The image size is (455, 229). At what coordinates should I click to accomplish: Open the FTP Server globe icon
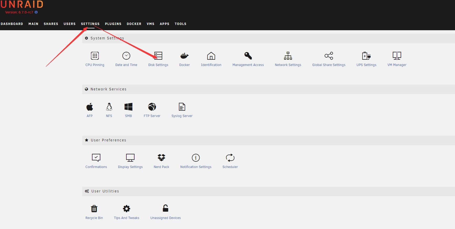152,107
